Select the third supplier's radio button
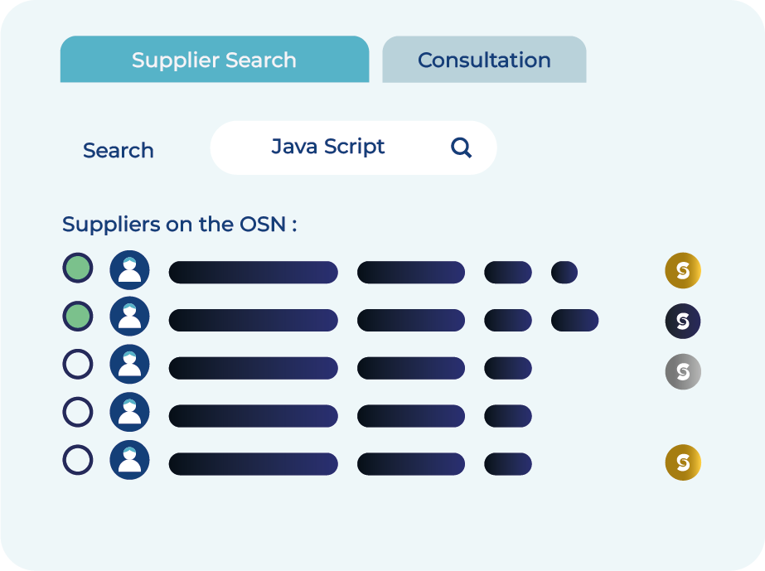Viewport: 765px width, 571px height. 78,364
